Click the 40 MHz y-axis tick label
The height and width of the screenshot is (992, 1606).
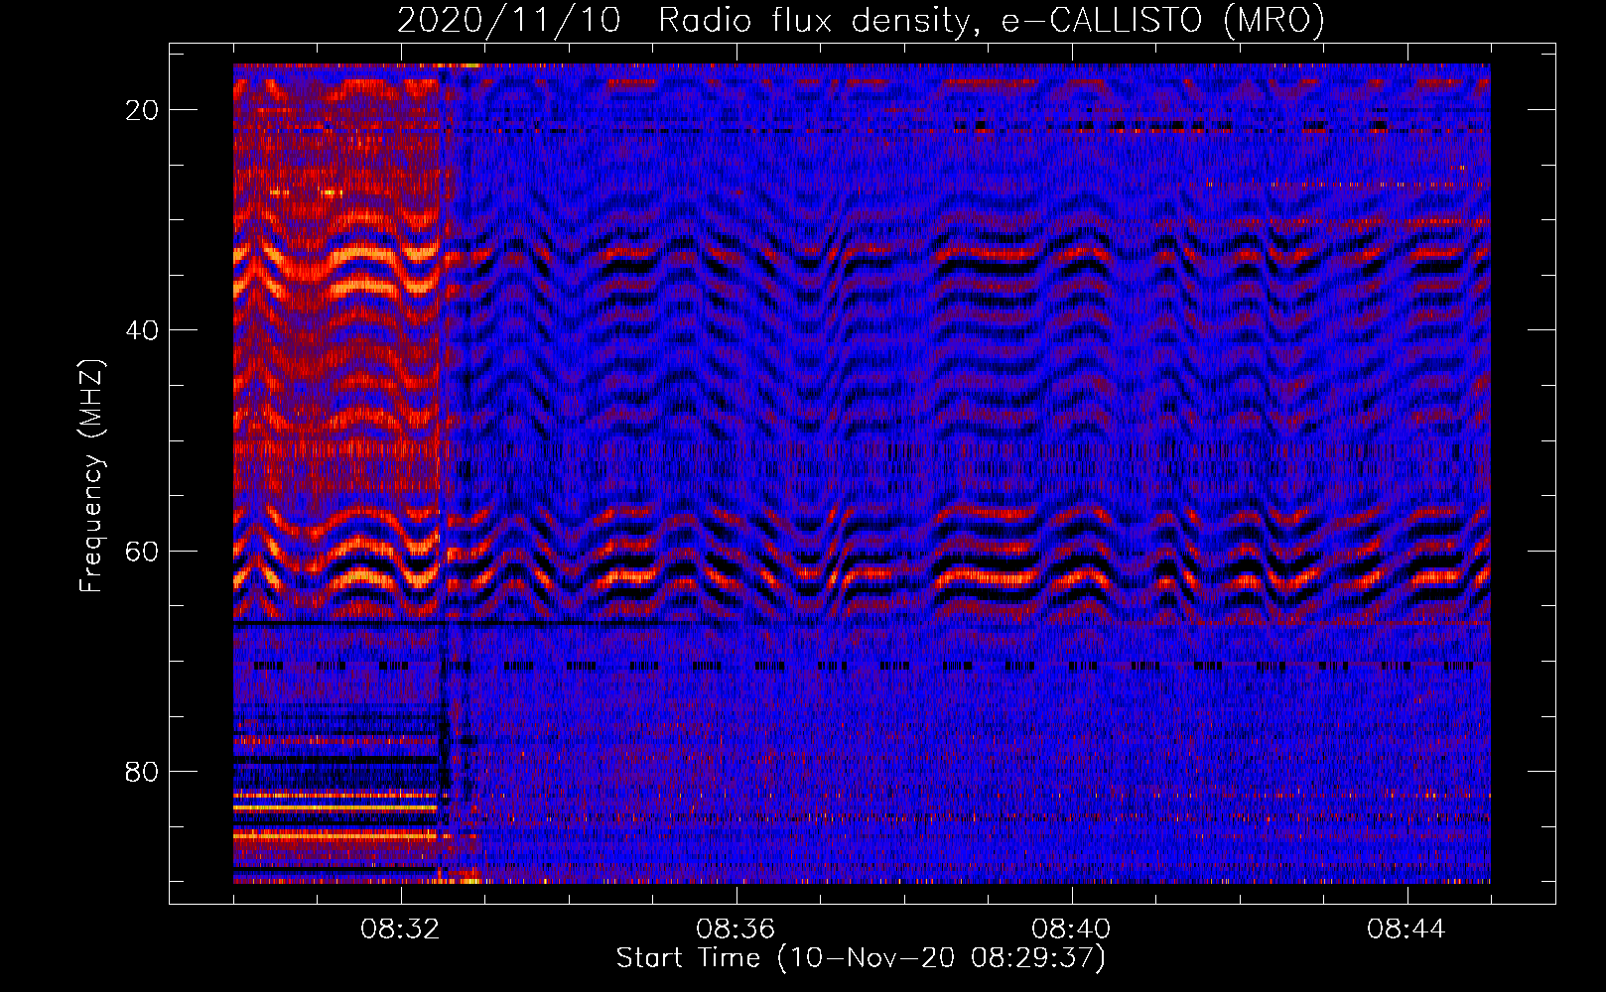(143, 330)
